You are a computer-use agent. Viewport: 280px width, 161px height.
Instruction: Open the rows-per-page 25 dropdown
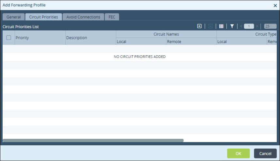(270, 26)
